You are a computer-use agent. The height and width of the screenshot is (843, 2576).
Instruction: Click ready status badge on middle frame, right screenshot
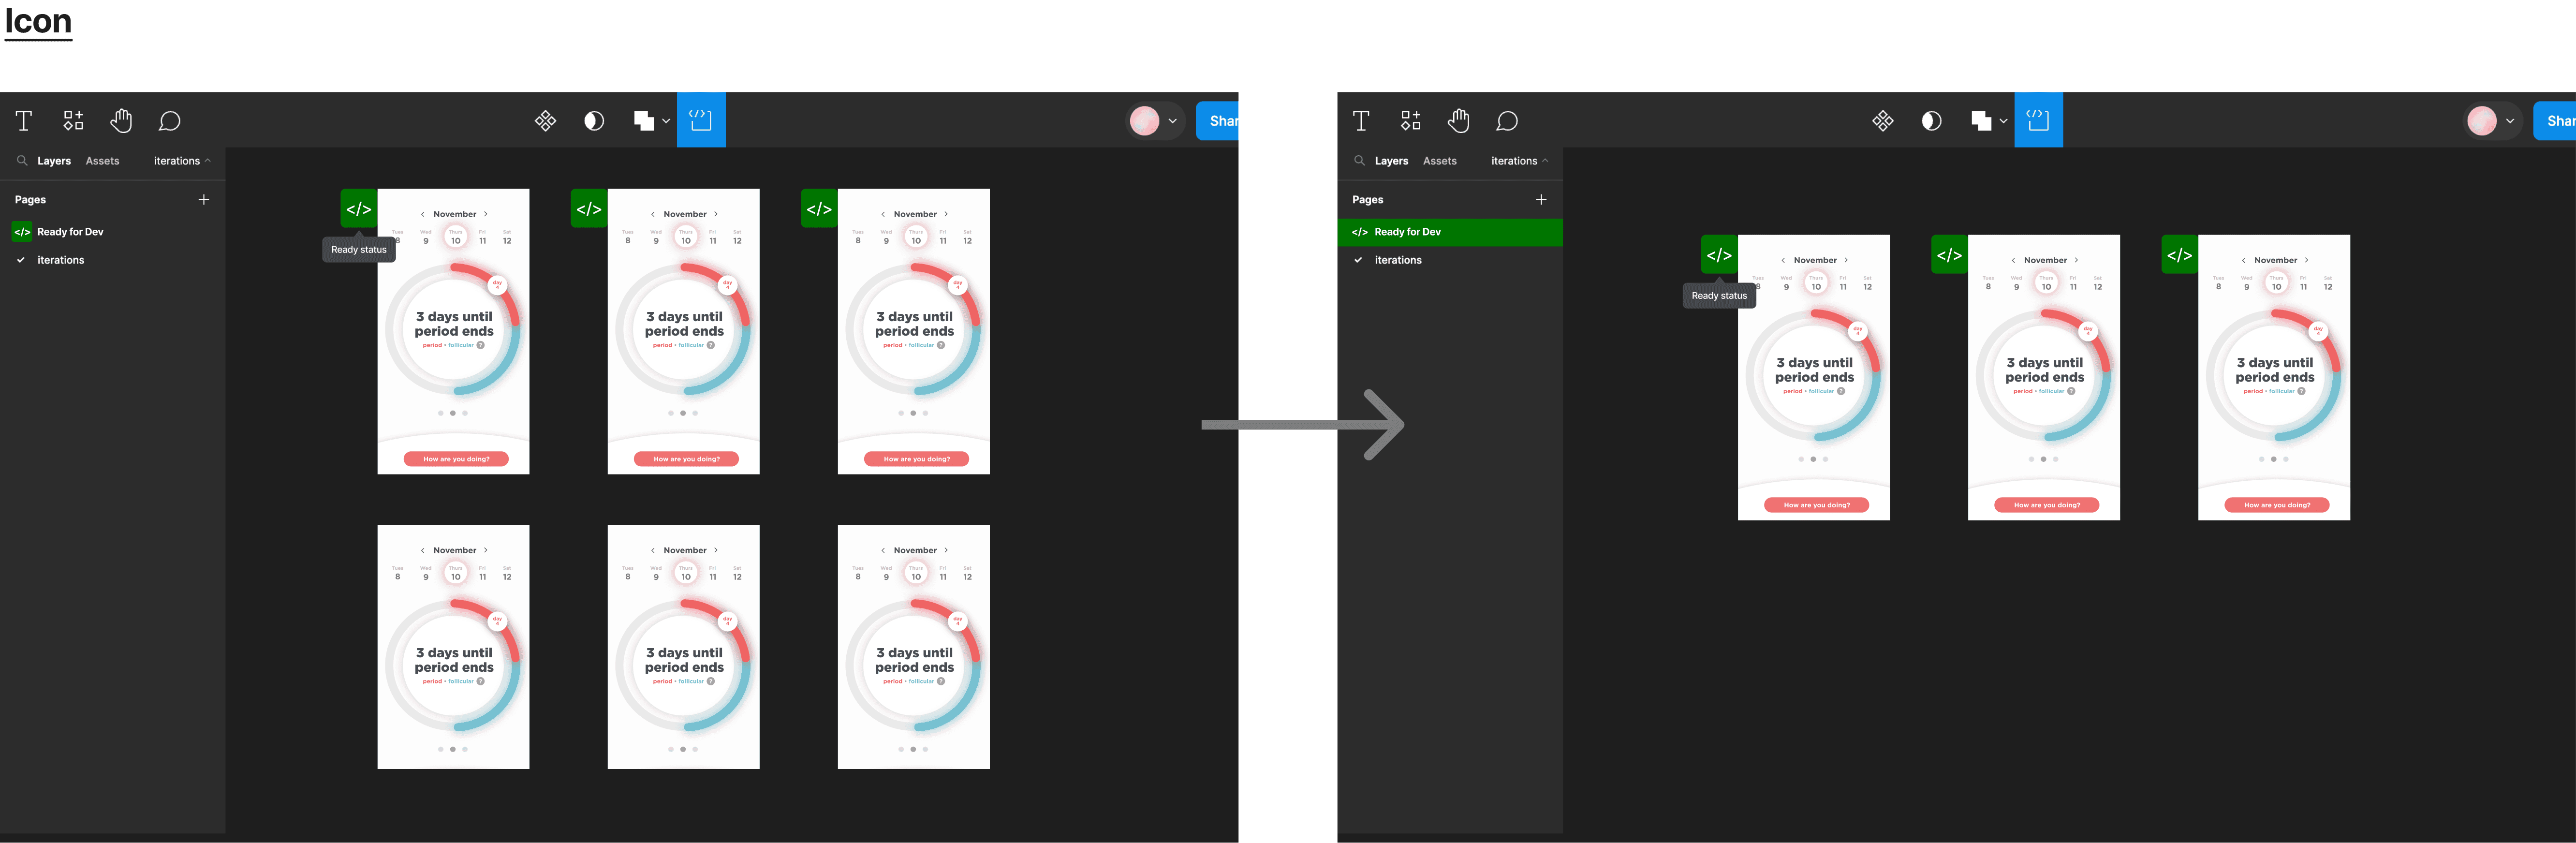pyautogui.click(x=1949, y=255)
